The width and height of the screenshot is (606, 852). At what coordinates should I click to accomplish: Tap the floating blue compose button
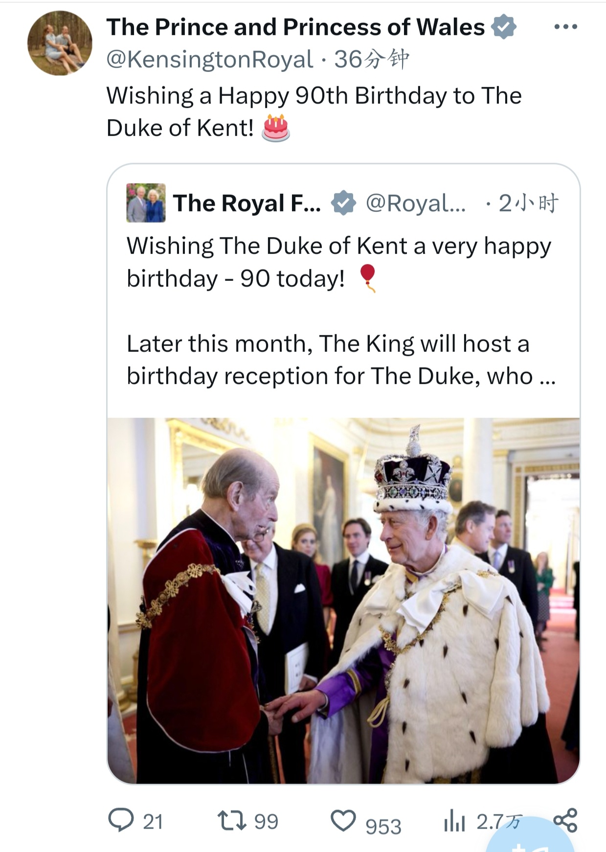[531, 839]
